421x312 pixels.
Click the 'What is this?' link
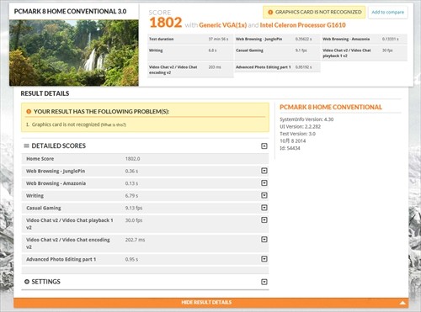(113, 124)
